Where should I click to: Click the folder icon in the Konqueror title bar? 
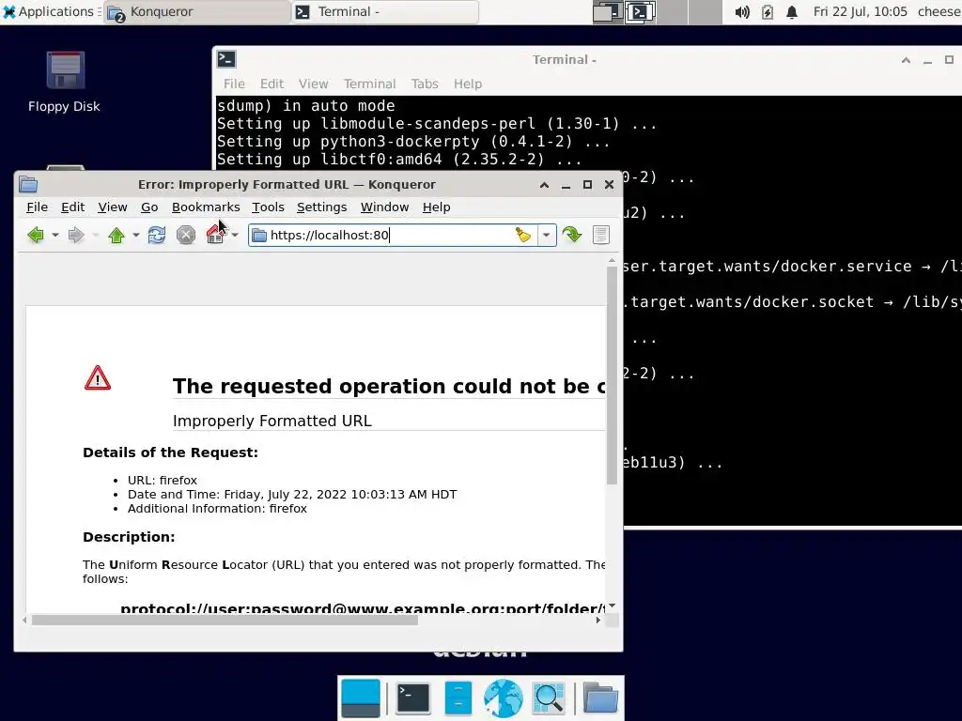[x=28, y=185]
